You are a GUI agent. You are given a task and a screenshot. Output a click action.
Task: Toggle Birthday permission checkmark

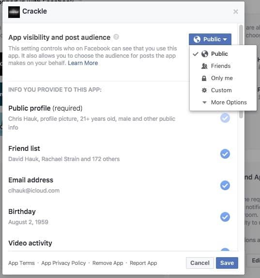coord(225,217)
